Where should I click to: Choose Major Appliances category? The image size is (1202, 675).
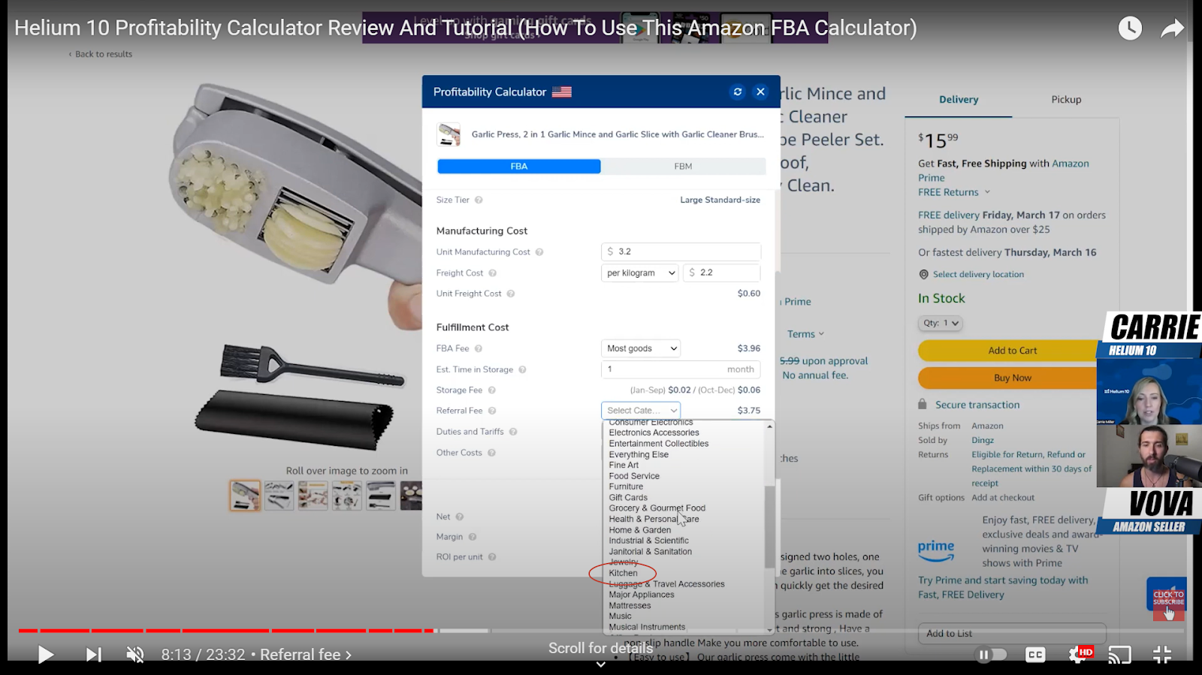pos(642,595)
